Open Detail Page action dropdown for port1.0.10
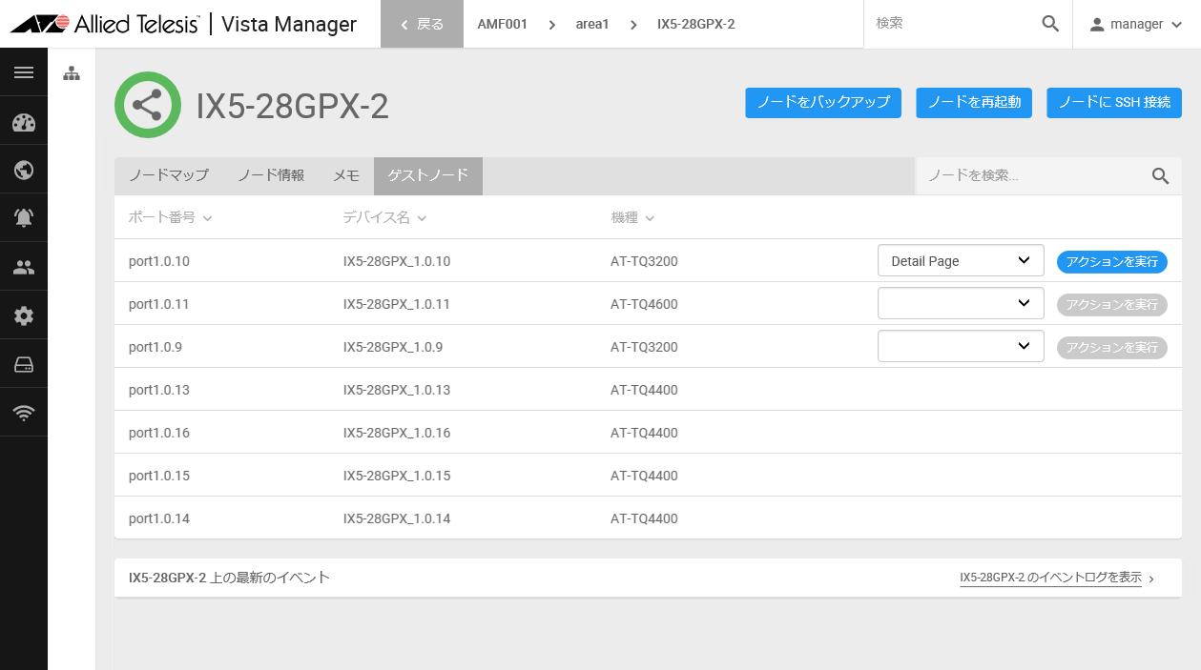The height and width of the screenshot is (670, 1201). tap(961, 260)
